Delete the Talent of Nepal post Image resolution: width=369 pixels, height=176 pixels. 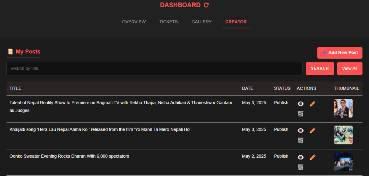pos(301,114)
